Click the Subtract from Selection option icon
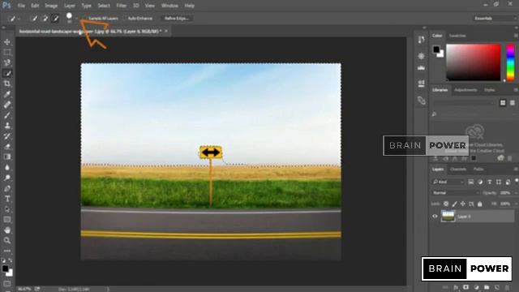 (x=55, y=19)
